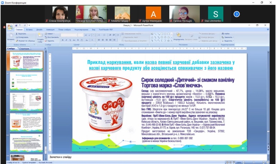This screenshot has width=276, height=164.
Task: Click the Заметки к слайду notes field
Action: click(157, 157)
